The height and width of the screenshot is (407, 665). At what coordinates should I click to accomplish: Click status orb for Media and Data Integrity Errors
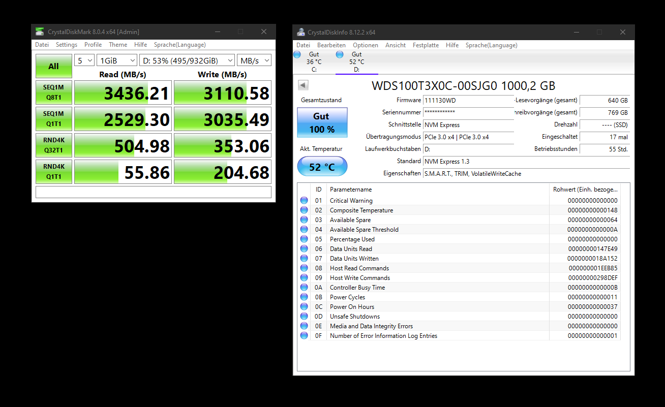point(304,326)
